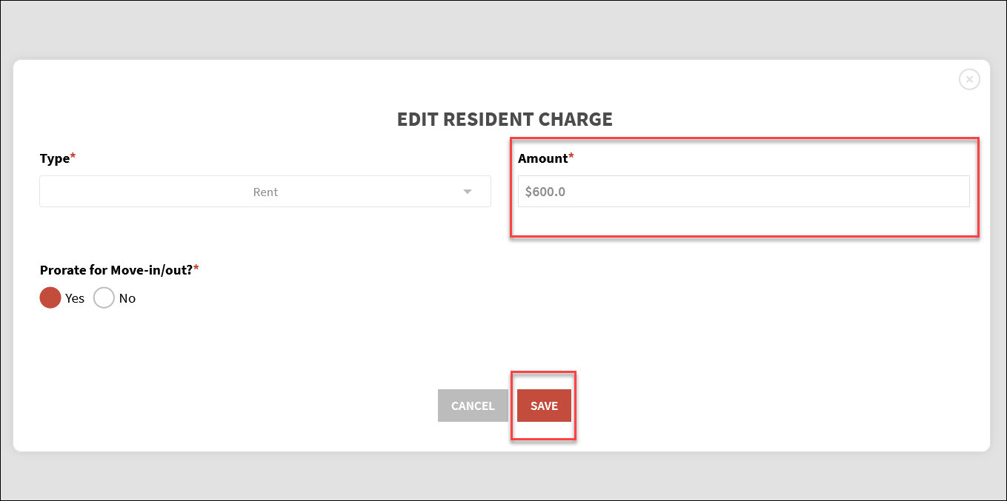Cancel editing the resident charge
This screenshot has height=501, width=1007.
(x=473, y=406)
